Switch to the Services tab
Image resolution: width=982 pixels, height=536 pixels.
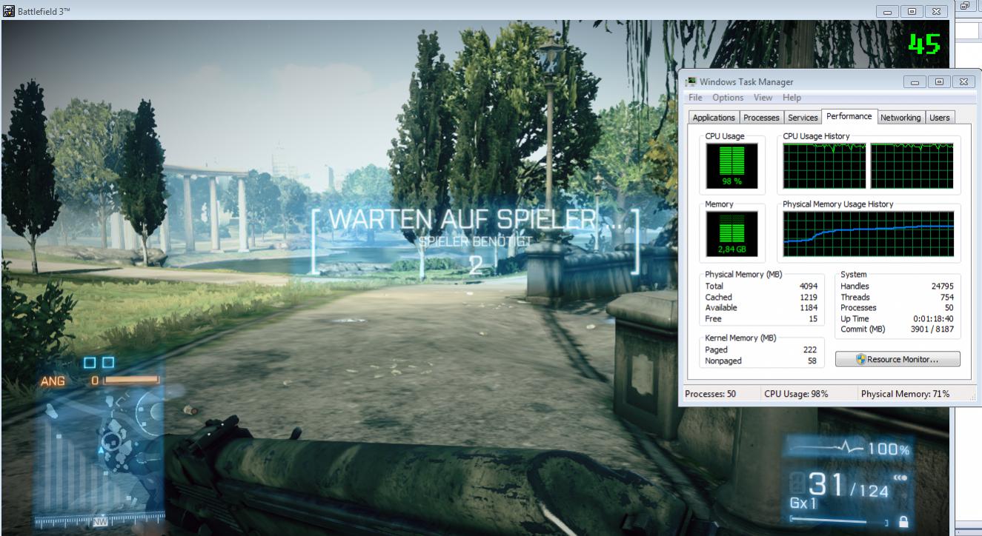pos(803,118)
